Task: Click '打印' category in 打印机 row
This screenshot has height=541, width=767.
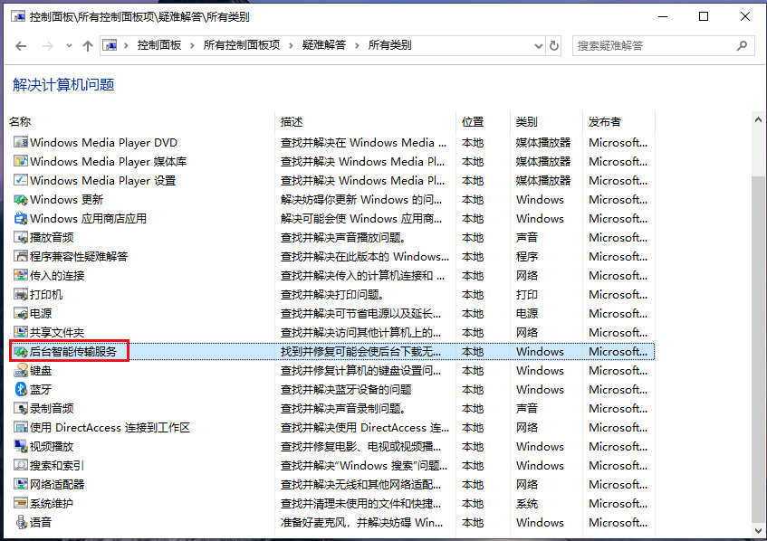Action: [x=527, y=295]
